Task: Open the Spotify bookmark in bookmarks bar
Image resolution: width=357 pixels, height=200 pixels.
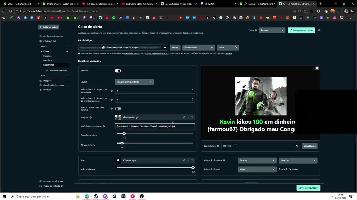Action: [x=114, y=18]
